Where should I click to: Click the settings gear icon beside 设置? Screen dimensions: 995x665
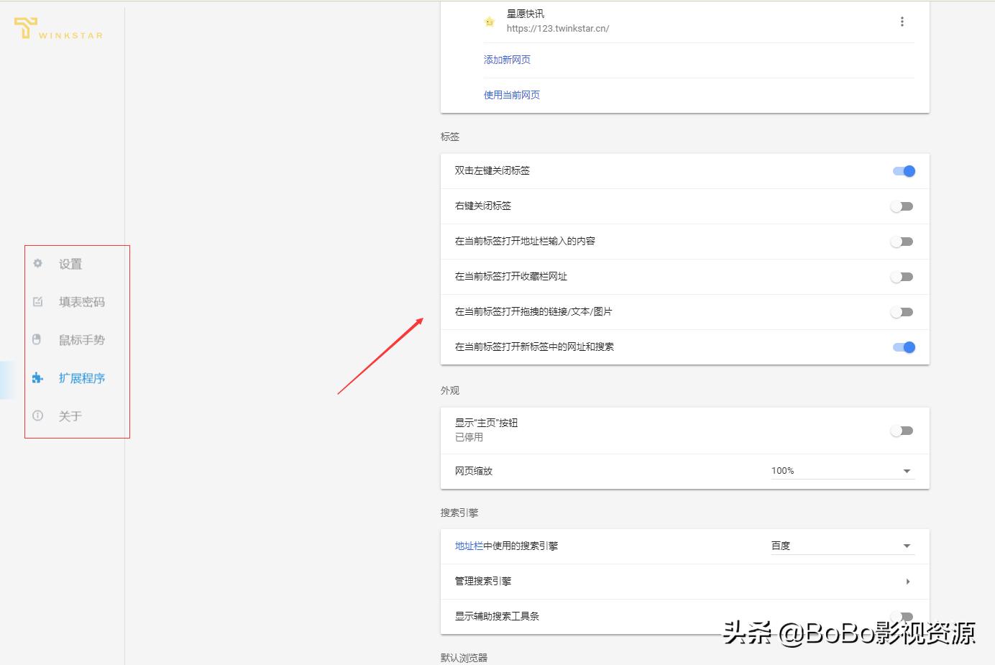point(37,264)
